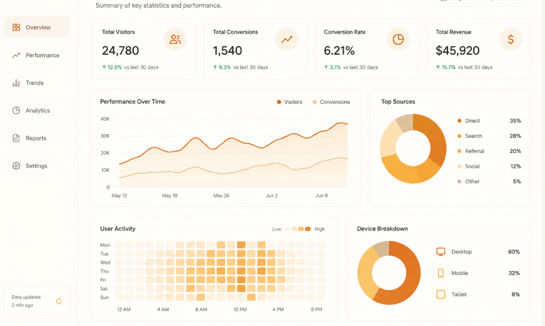Click the green arrow next to 12.5%
This screenshot has width=545, height=326.
(x=104, y=67)
